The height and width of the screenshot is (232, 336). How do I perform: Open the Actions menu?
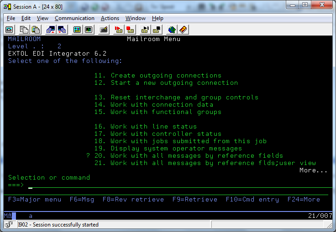110,18
